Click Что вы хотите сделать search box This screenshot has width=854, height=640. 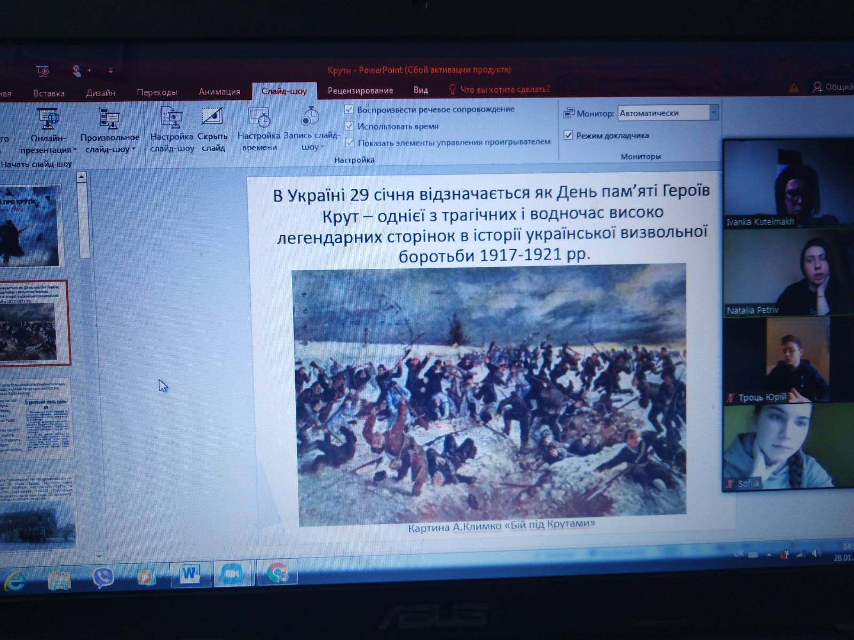505,89
